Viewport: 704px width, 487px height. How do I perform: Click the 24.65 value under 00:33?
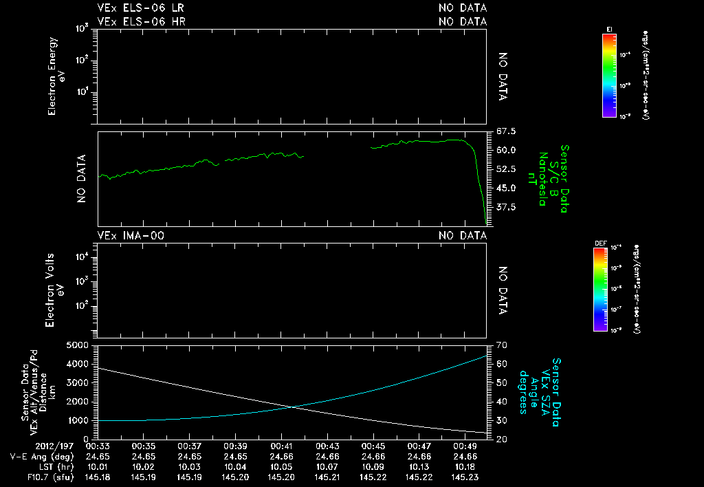pyautogui.click(x=98, y=457)
